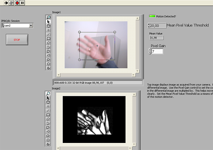Pause execution with the toolbar pause icon
Screen dimensions: 213x150
pyautogui.click(x=22, y=3)
